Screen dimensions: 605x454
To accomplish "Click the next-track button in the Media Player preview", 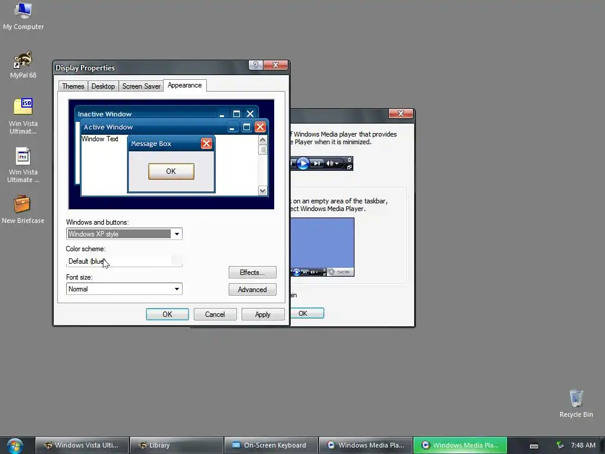I will click(x=317, y=163).
